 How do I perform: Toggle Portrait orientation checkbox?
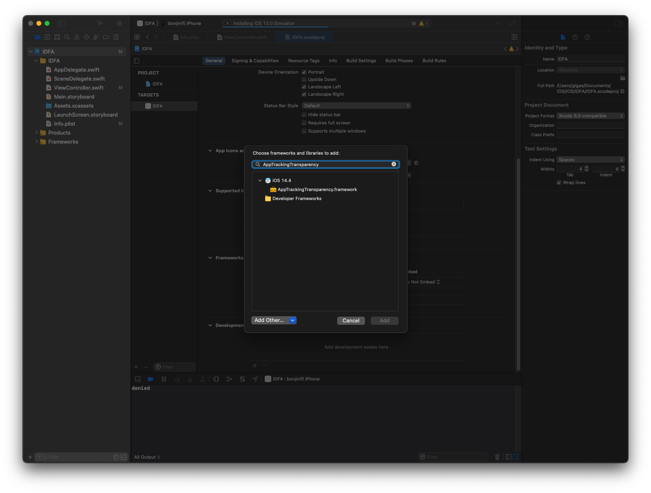coord(304,72)
